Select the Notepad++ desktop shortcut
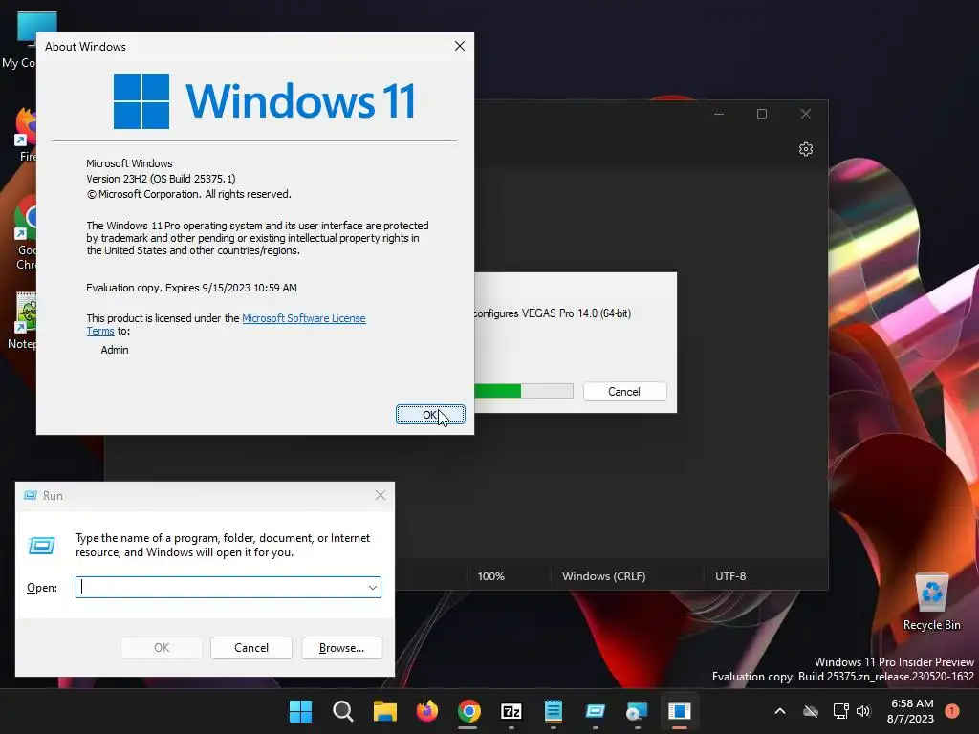This screenshot has width=979, height=734. [24, 321]
